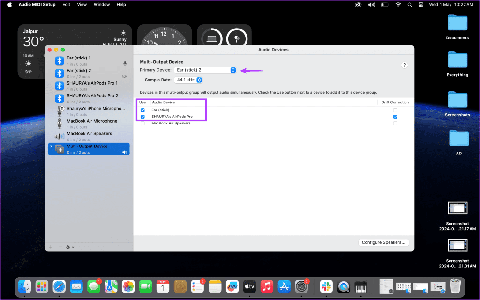Uncheck Use for Ear (stick)
The height and width of the screenshot is (300, 480).
click(x=142, y=110)
